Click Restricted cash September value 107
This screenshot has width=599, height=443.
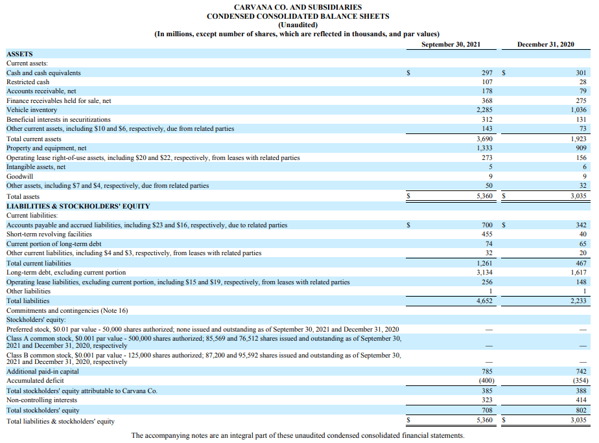point(487,82)
